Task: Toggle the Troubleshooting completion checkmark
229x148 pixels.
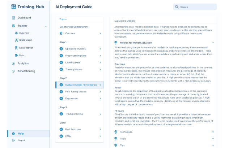Action: click(61, 114)
